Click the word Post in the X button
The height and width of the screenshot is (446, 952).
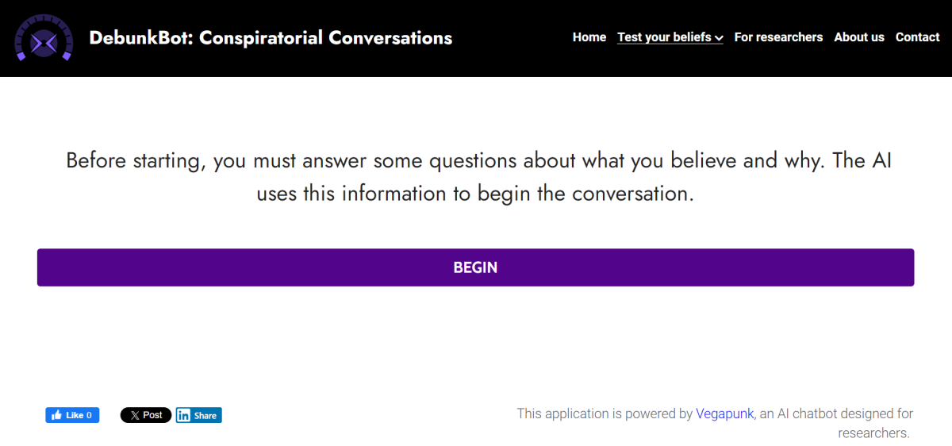pos(153,415)
